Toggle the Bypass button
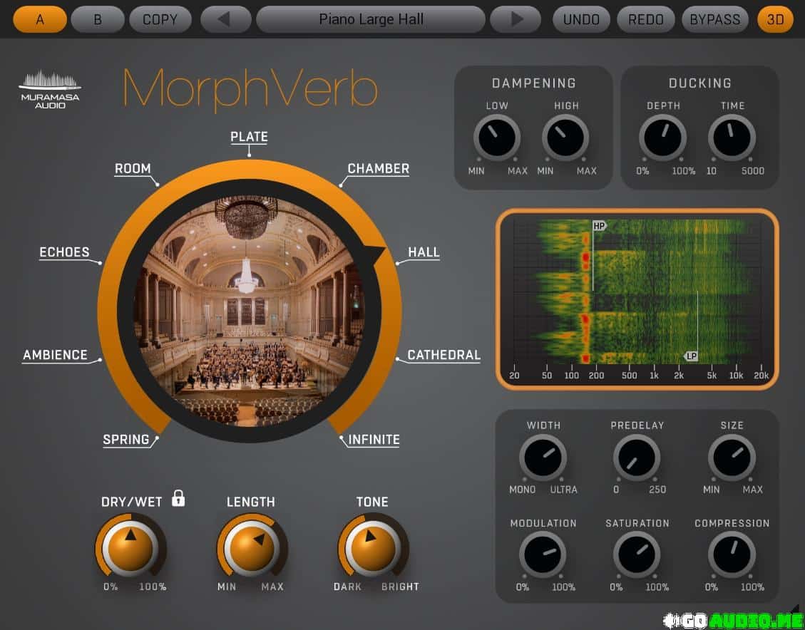Viewport: 805px width, 630px height. 715,20
